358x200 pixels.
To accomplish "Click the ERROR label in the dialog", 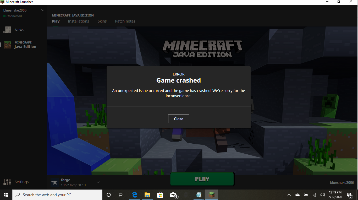I will pos(179,74).
